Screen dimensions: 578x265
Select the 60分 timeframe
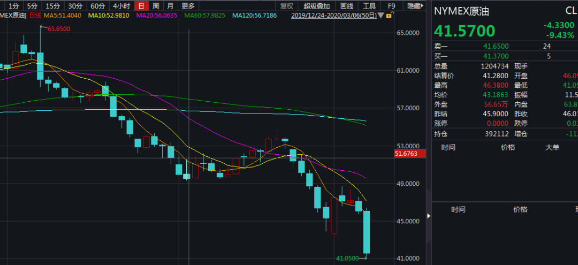click(97, 6)
